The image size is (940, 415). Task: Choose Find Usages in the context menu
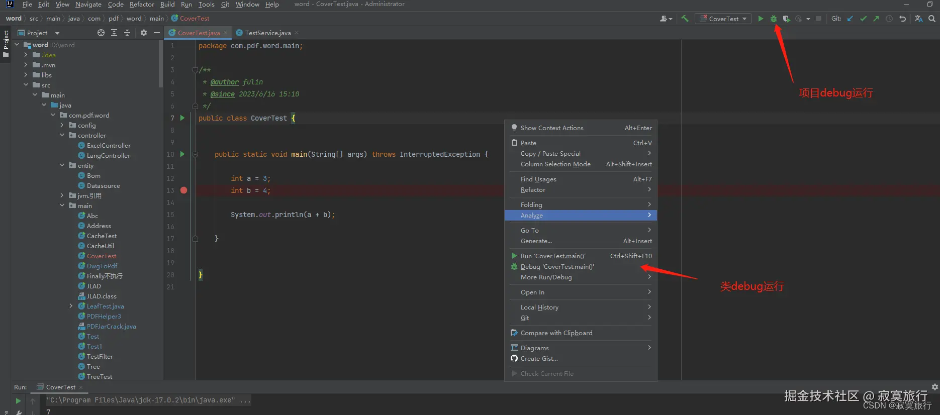tap(538, 179)
